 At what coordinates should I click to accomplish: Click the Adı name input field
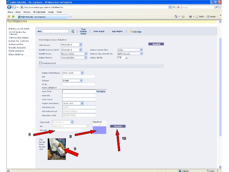coord(79,77)
